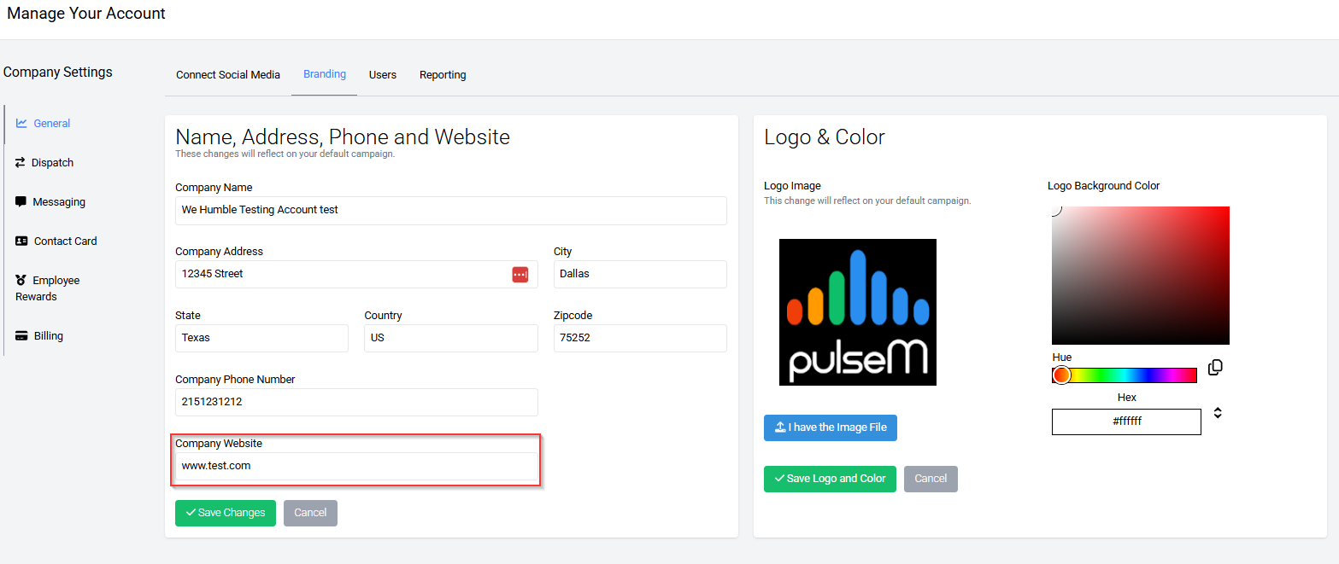Viewport: 1339px width, 564px height.
Task: Click the Company Website input field
Action: (356, 466)
